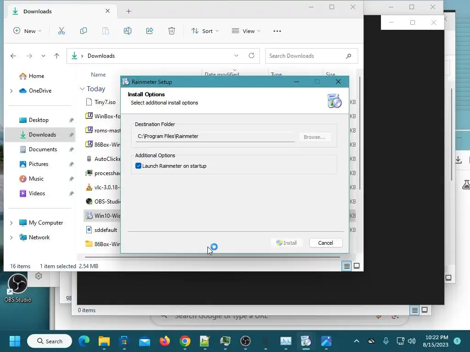The height and width of the screenshot is (352, 470).
Task: Select the Downloads tab
Action: [62, 11]
